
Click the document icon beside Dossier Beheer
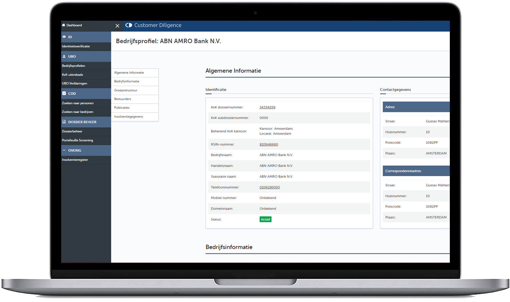point(64,122)
